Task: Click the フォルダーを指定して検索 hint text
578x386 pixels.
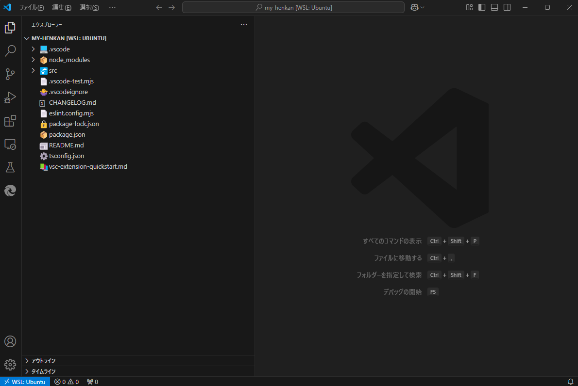Action: pyautogui.click(x=389, y=275)
